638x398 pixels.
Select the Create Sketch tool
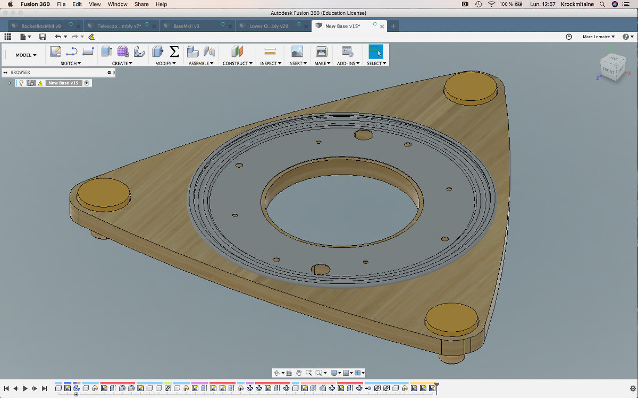pos(55,51)
